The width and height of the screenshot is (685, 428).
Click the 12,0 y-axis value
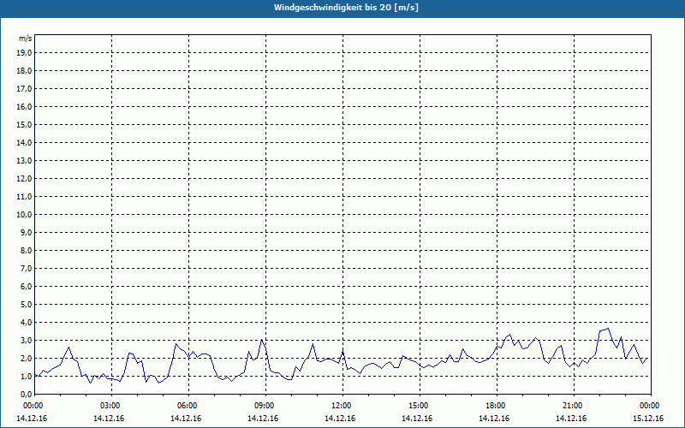click(25, 179)
